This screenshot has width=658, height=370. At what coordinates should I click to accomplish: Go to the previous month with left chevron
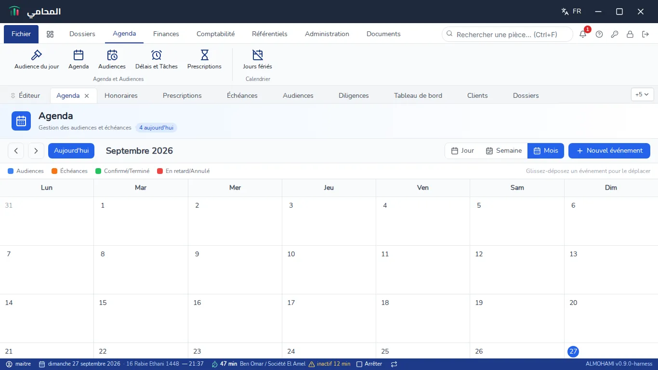(16, 151)
